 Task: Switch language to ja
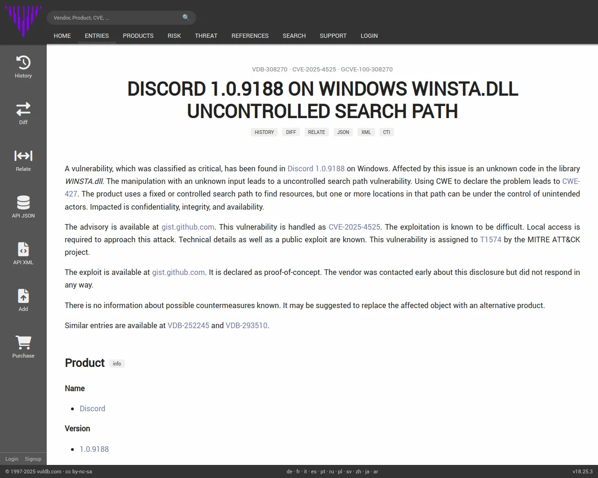click(x=367, y=471)
